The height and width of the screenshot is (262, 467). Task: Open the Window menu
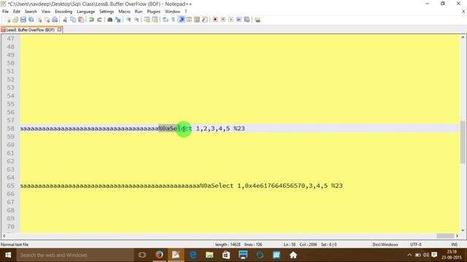coord(172,12)
